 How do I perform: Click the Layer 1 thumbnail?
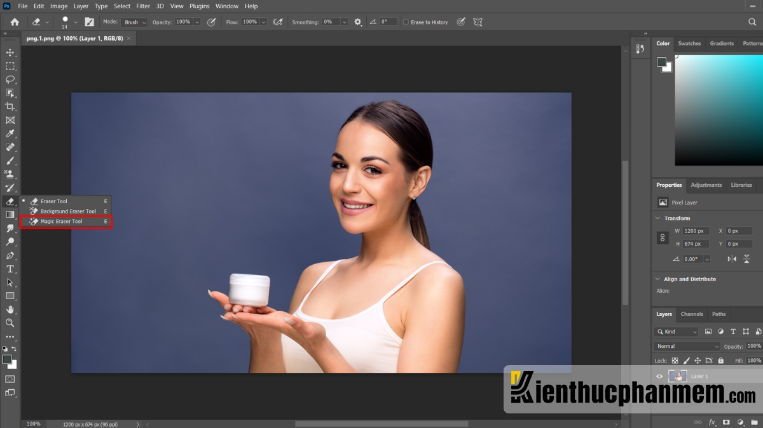point(678,377)
